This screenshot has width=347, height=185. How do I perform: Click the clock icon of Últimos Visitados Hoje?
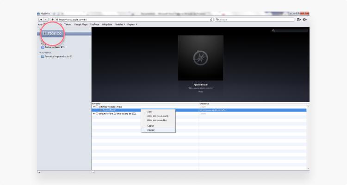97,107
